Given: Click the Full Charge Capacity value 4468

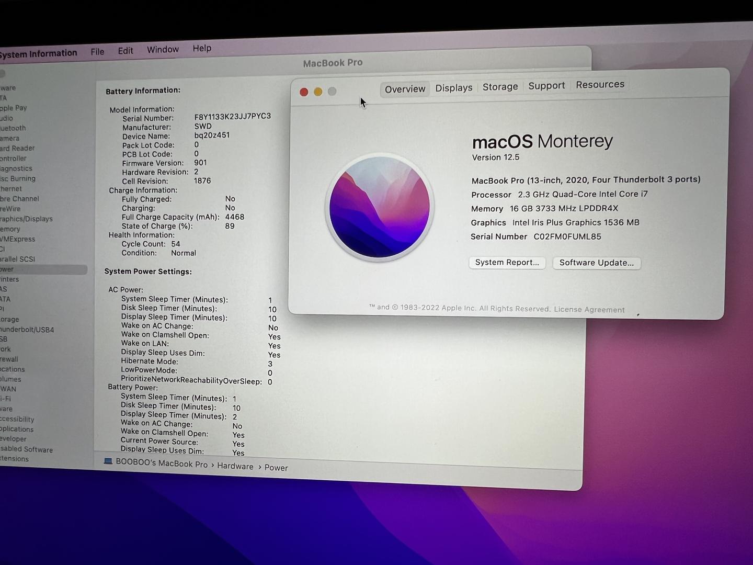Looking at the screenshot, I should [x=235, y=217].
